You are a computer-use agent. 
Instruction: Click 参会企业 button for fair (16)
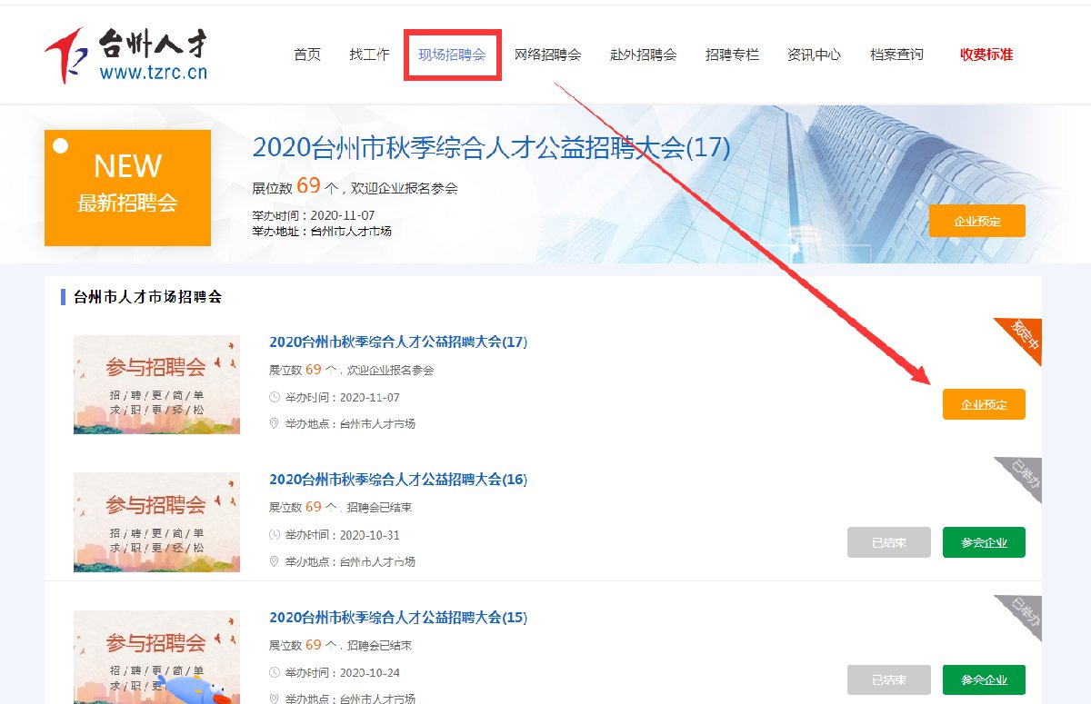pos(984,542)
